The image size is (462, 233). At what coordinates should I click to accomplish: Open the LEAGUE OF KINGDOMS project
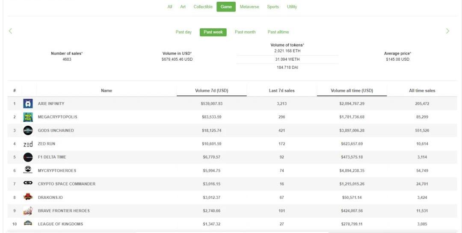click(60, 224)
